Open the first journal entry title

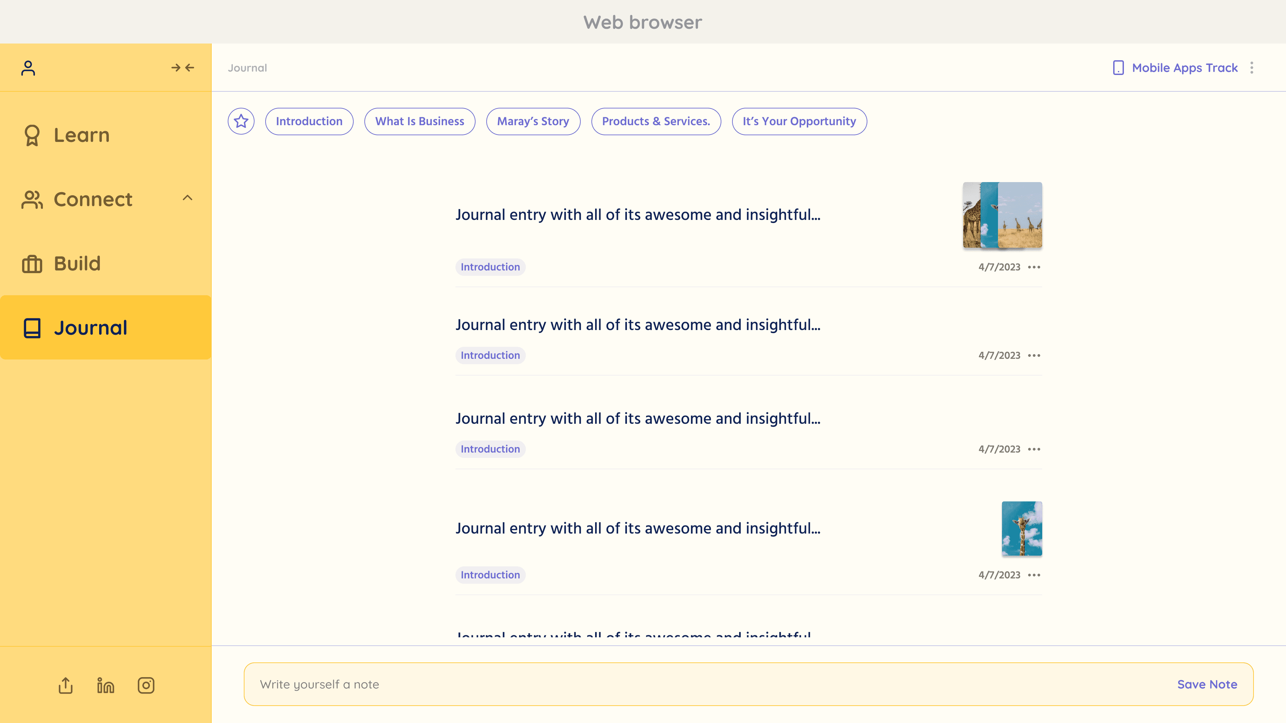[638, 215]
